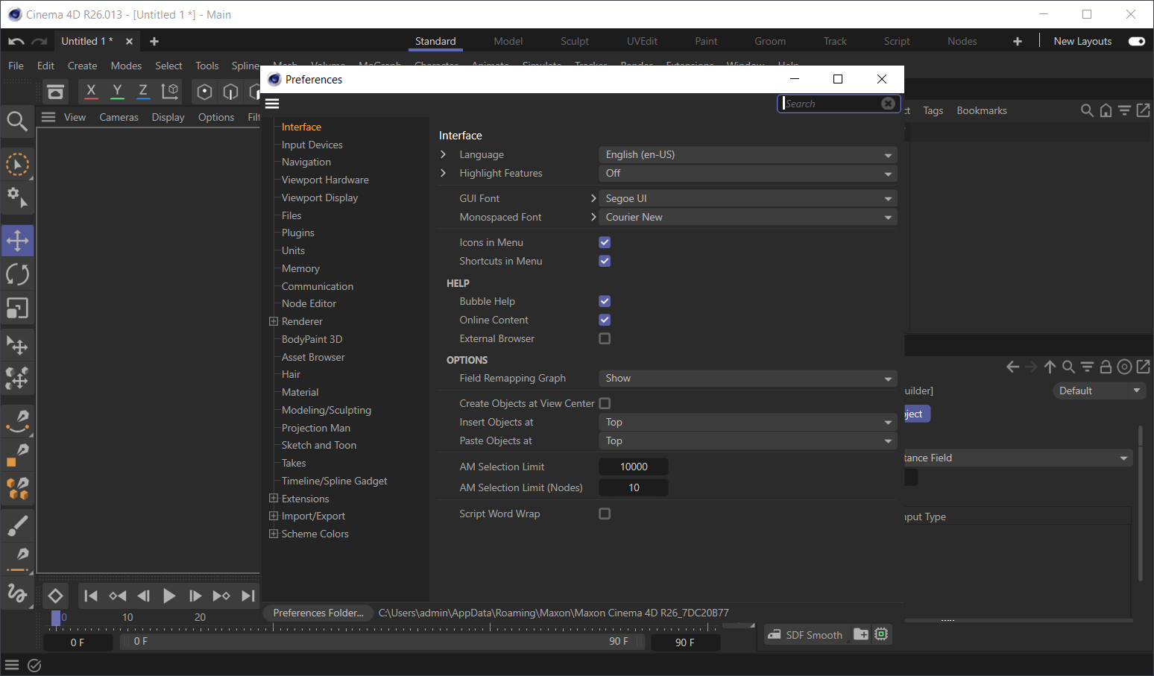
Task: Clear the Preferences search field icon
Action: tap(888, 104)
